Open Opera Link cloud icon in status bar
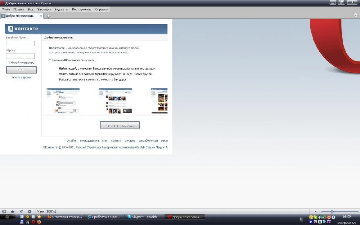 tap(13, 211)
